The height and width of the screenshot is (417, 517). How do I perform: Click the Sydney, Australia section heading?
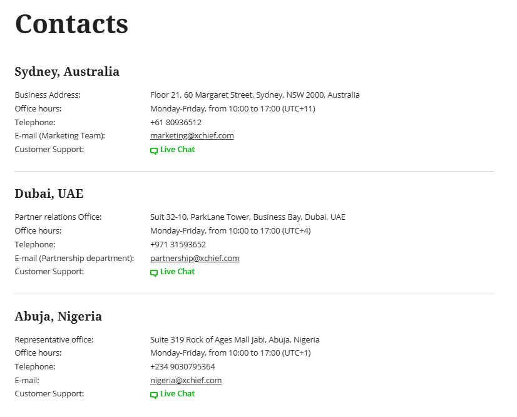point(67,71)
